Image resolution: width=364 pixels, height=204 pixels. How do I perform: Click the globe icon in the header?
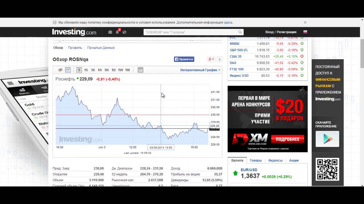tap(124, 32)
